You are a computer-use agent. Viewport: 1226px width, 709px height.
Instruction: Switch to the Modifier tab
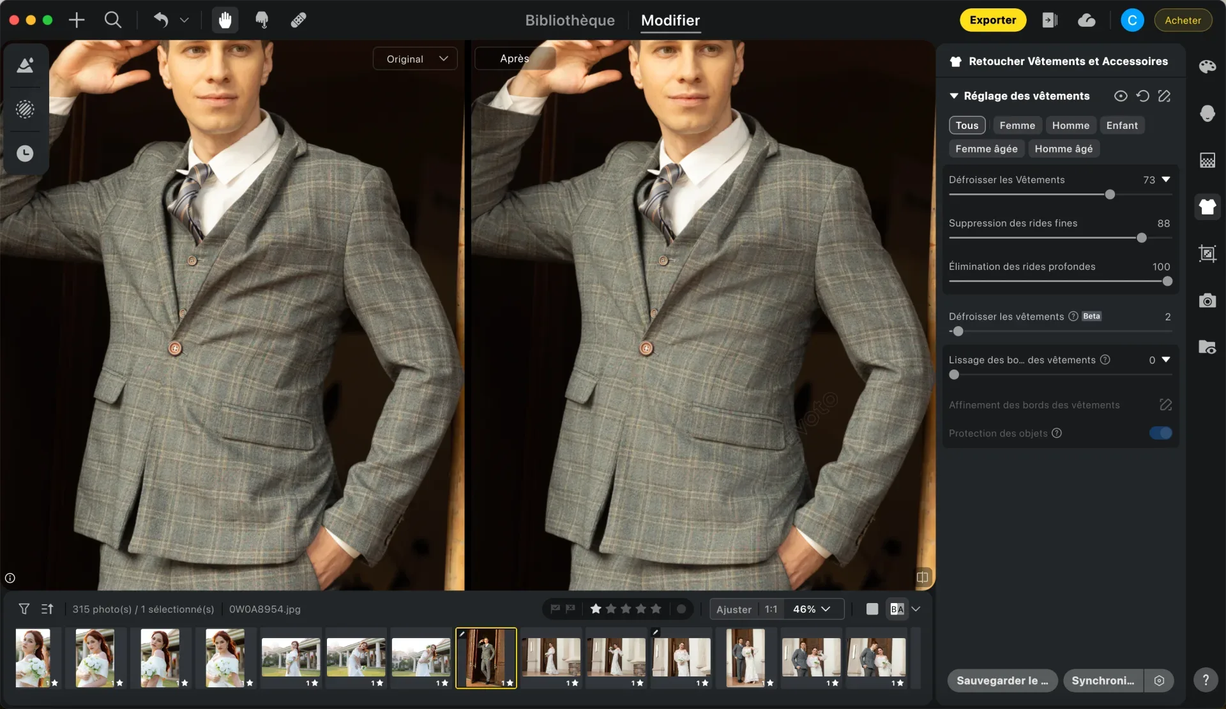670,20
